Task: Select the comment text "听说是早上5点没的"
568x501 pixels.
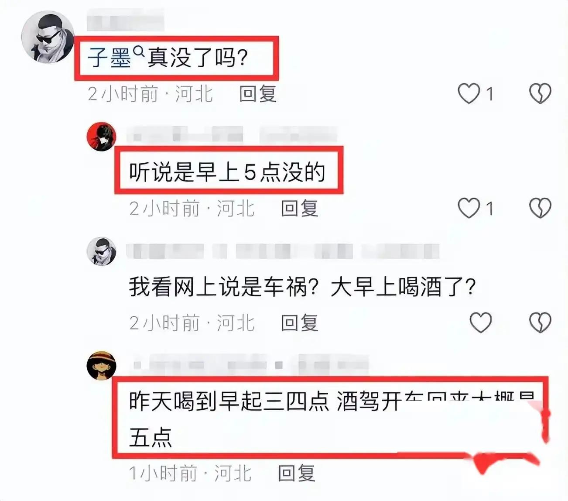Action: (227, 172)
